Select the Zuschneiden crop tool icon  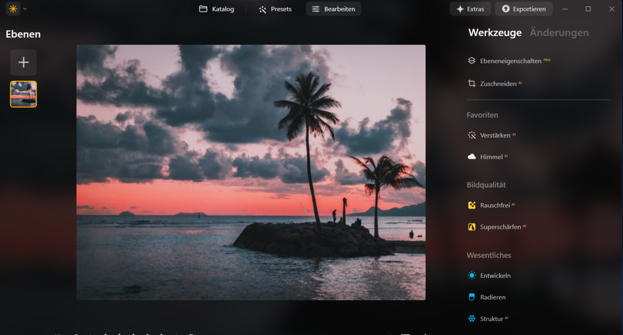click(x=471, y=83)
